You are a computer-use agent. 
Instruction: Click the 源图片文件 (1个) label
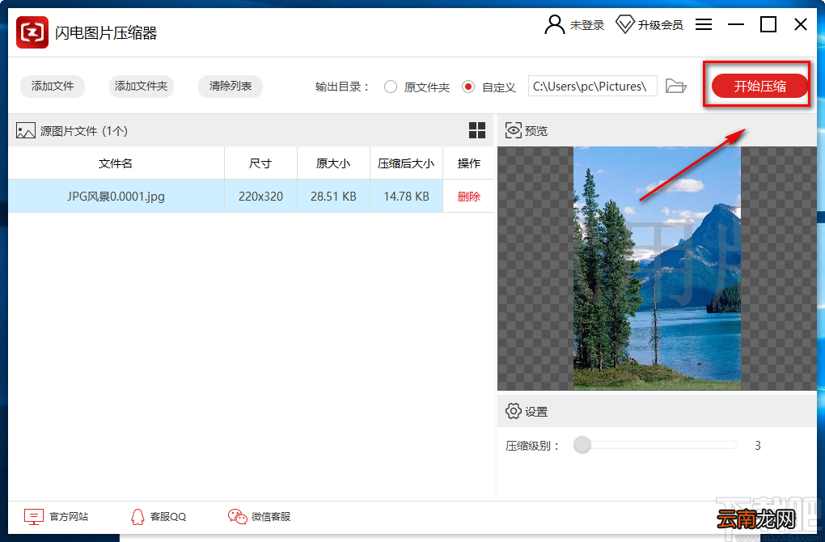[x=84, y=130]
